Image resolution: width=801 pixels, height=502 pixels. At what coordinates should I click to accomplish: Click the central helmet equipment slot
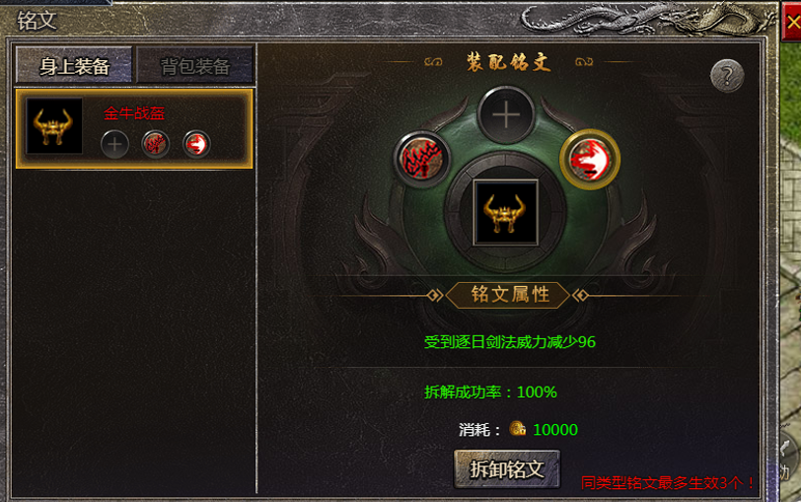point(506,212)
